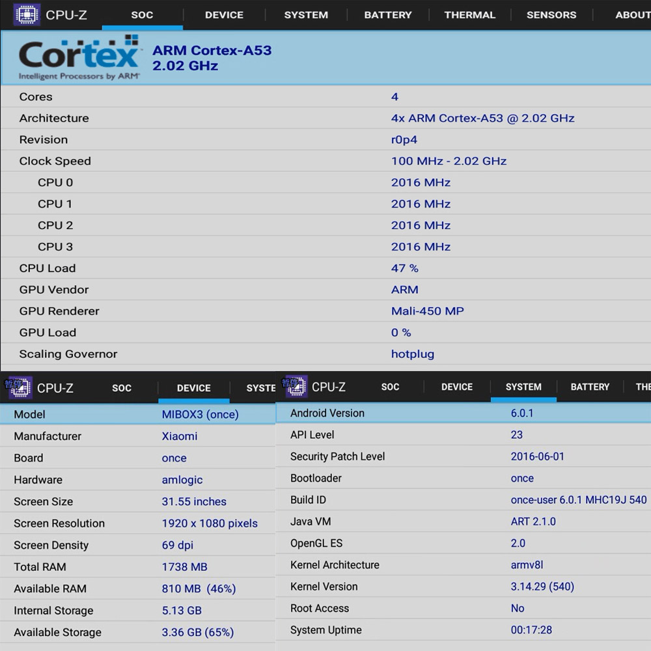Click Hardware value 'amlogic'
The width and height of the screenshot is (651, 651).
click(x=182, y=480)
